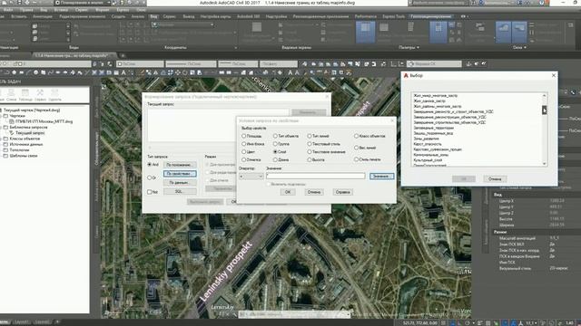Open the Настройка карты ribbon tab
Image resolution: width=581 pixels, height=326 pixels.
tap(215, 16)
